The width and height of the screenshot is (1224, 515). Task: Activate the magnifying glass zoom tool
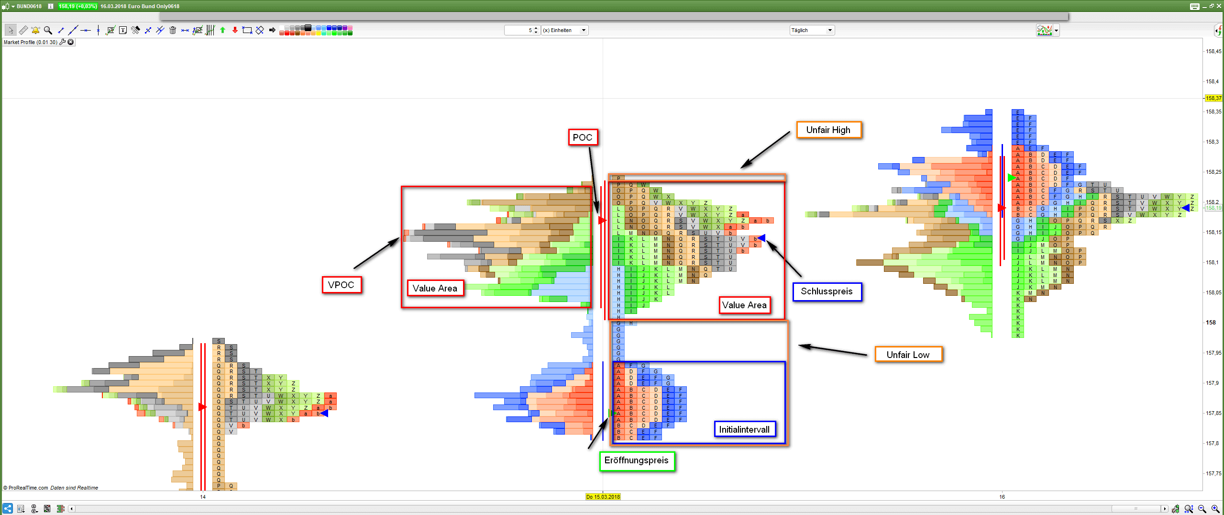48,30
